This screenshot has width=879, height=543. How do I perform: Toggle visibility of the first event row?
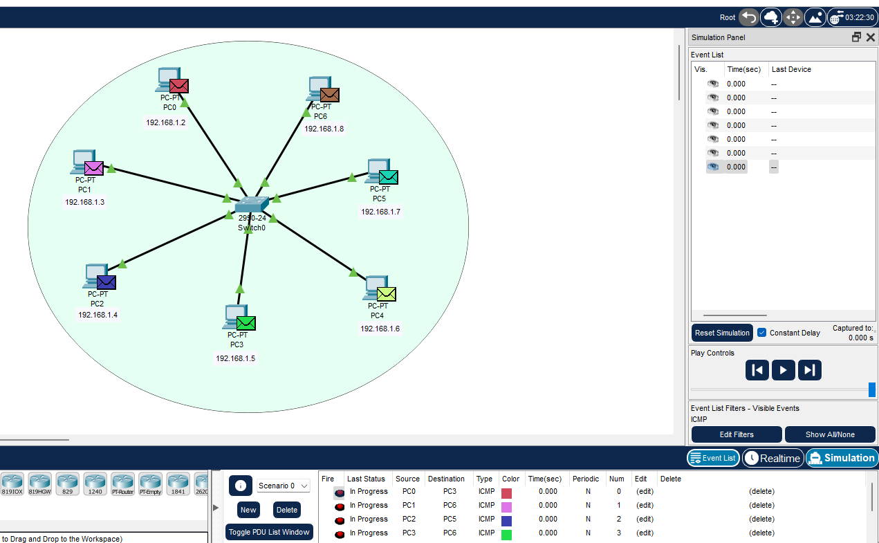[x=712, y=83]
